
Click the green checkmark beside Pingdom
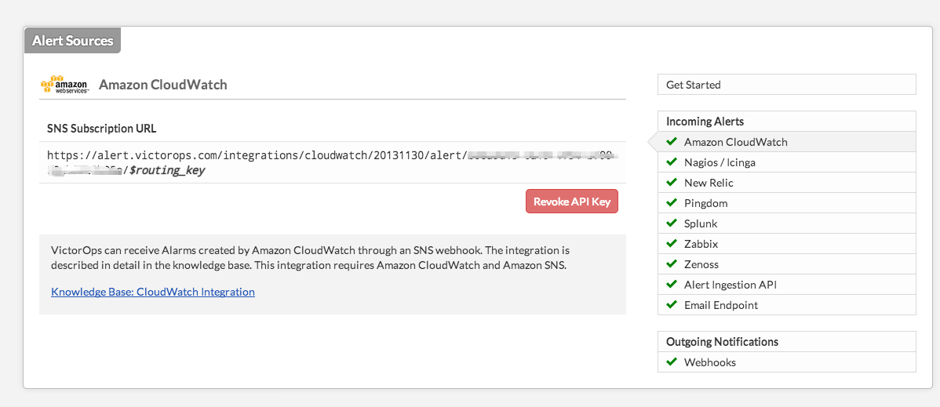point(672,203)
